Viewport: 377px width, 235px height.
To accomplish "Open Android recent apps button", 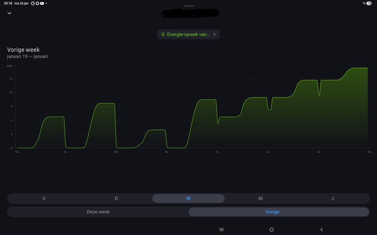I will pos(221,229).
